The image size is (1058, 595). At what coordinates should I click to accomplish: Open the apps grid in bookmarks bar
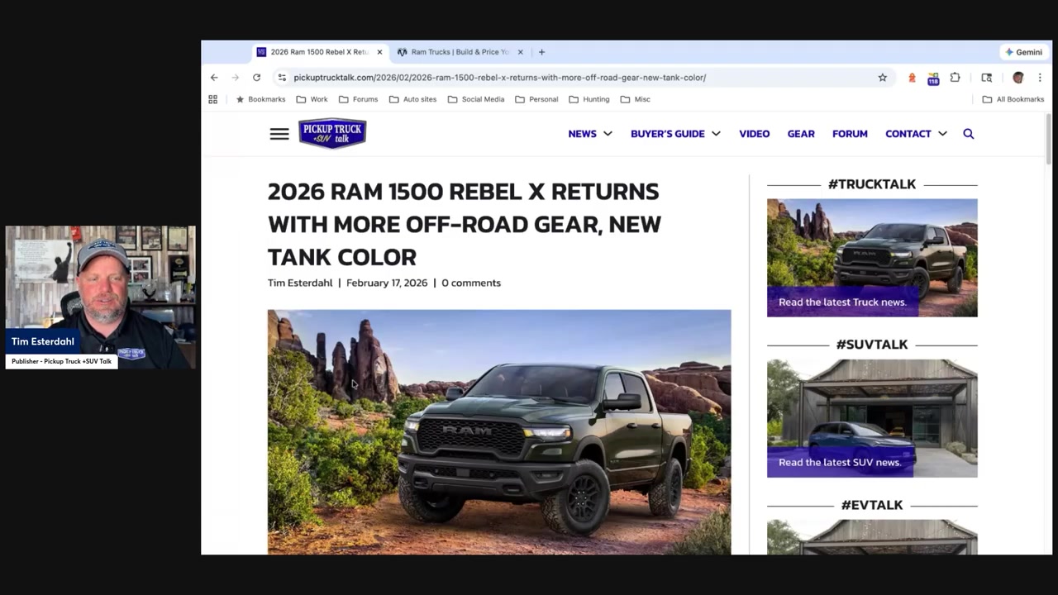click(212, 99)
